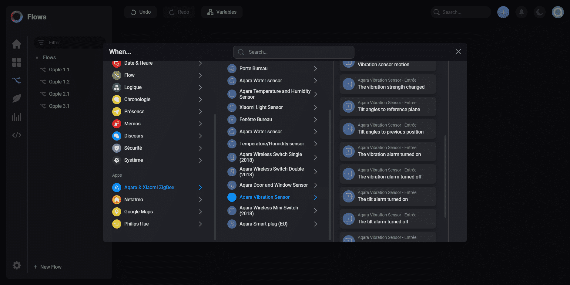Expand Aqara Door and Window Sensor chevron
The height and width of the screenshot is (285, 570).
click(x=315, y=185)
